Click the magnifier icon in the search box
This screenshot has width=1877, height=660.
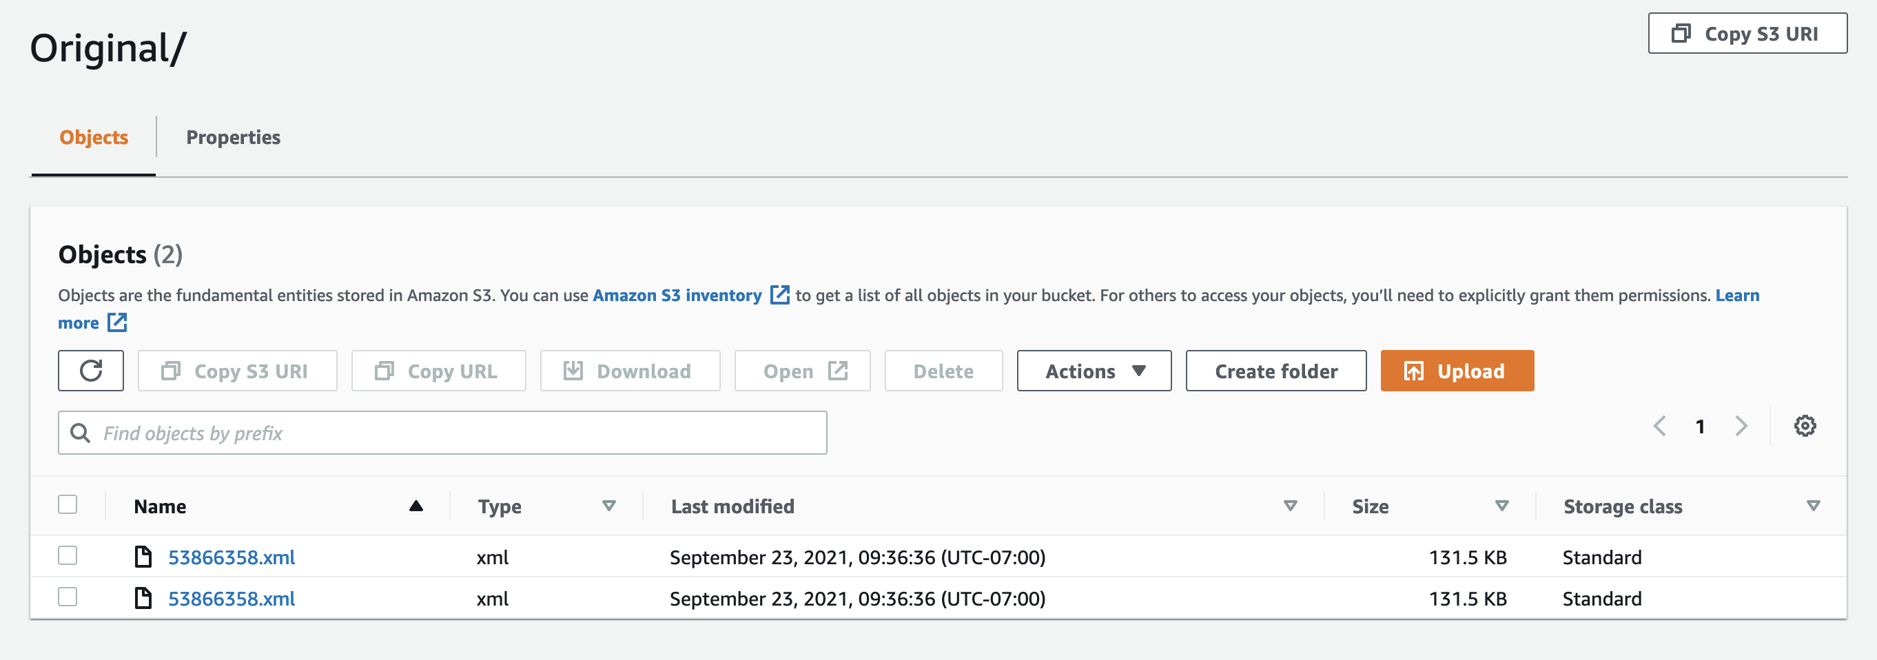(80, 433)
